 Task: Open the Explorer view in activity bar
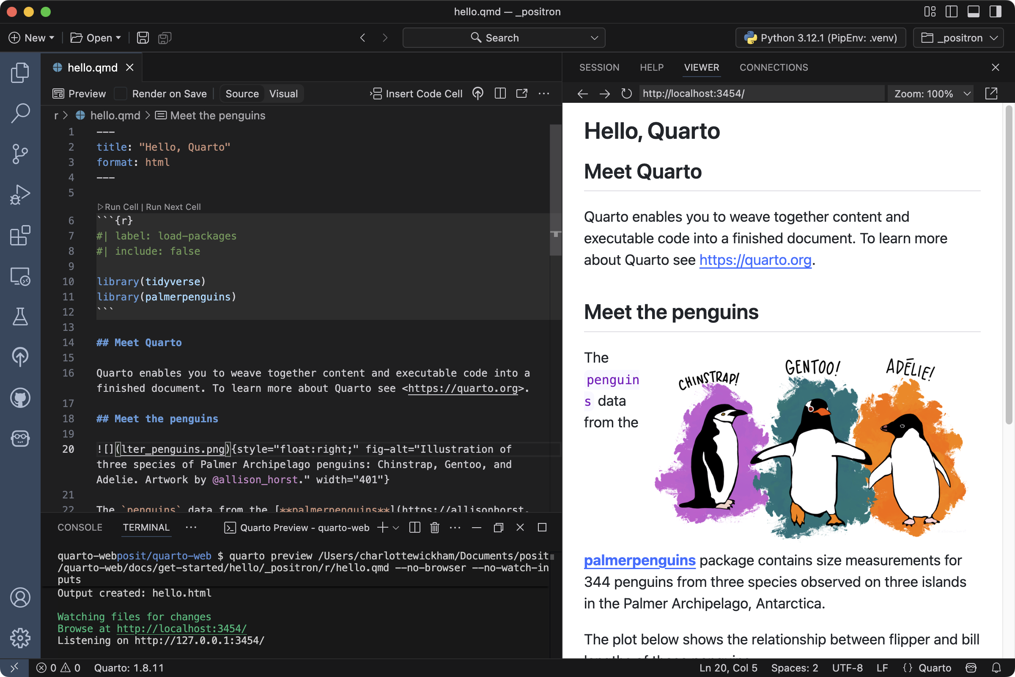[x=20, y=72]
